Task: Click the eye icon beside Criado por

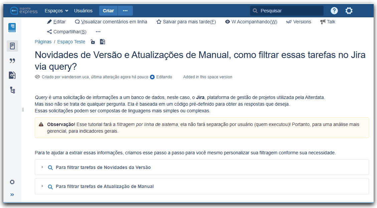Action: (x=37, y=77)
